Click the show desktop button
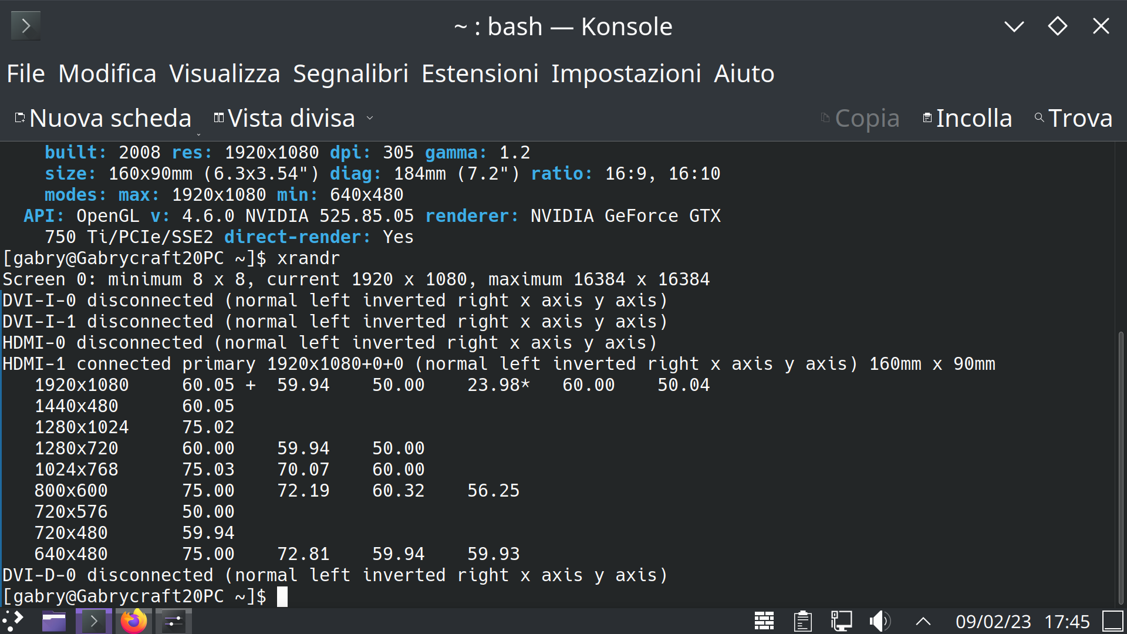This screenshot has height=634, width=1127. point(1112,621)
